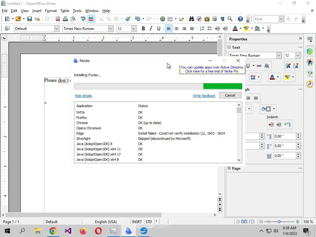
Task: Increase the first 0.00" spacing spinner
Action: click(298, 135)
